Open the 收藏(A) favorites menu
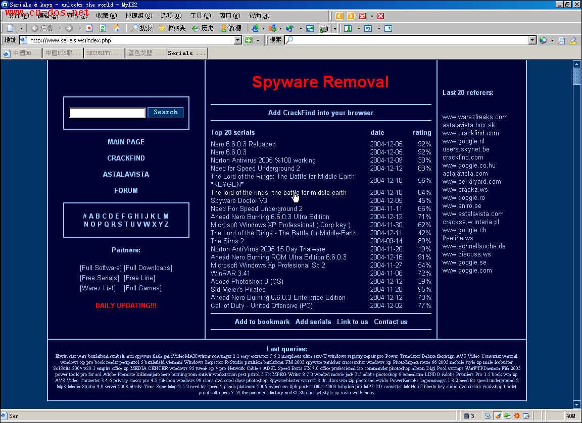The width and height of the screenshot is (582, 423). pyautogui.click(x=106, y=16)
